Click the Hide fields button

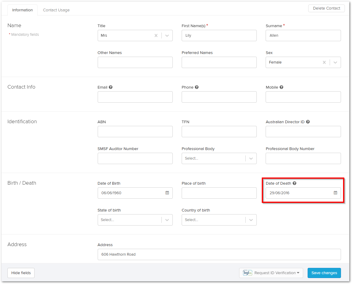tap(21, 273)
